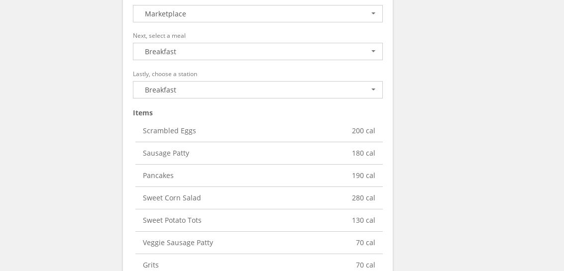Click the 190 cal Pancakes value

[363, 176]
